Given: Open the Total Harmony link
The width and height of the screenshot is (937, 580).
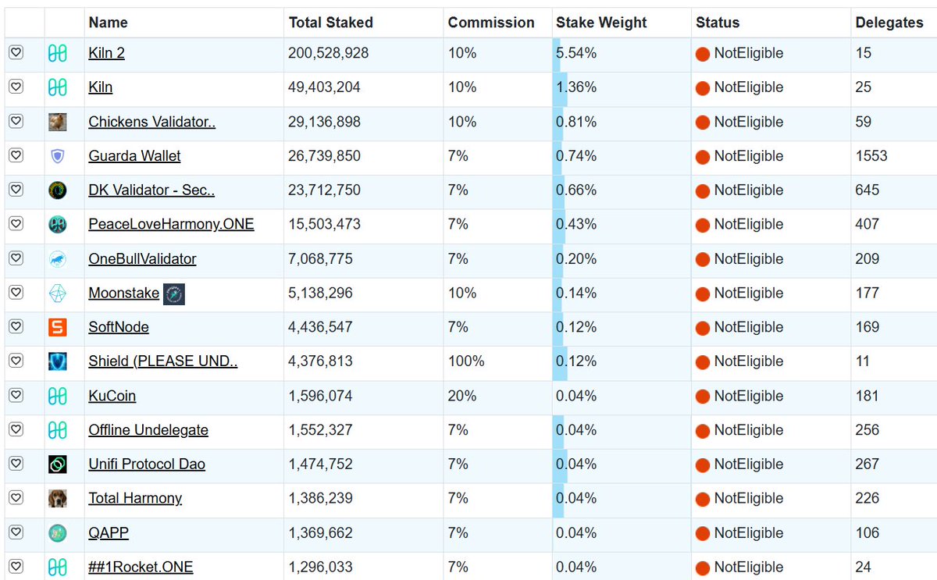Looking at the screenshot, I should 135,498.
